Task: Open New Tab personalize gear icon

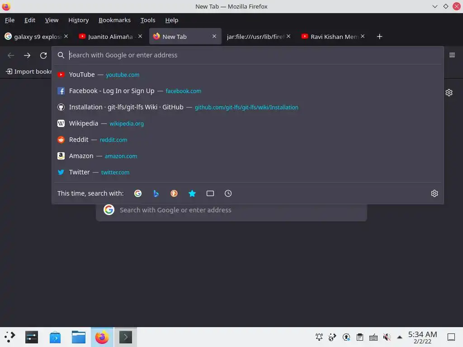Action: click(x=449, y=93)
